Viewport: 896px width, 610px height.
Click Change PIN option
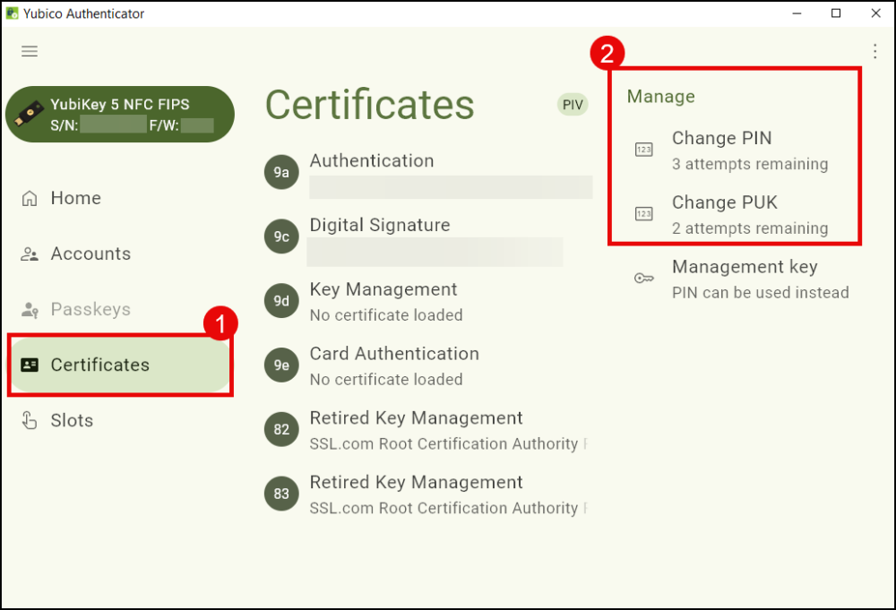722,139
